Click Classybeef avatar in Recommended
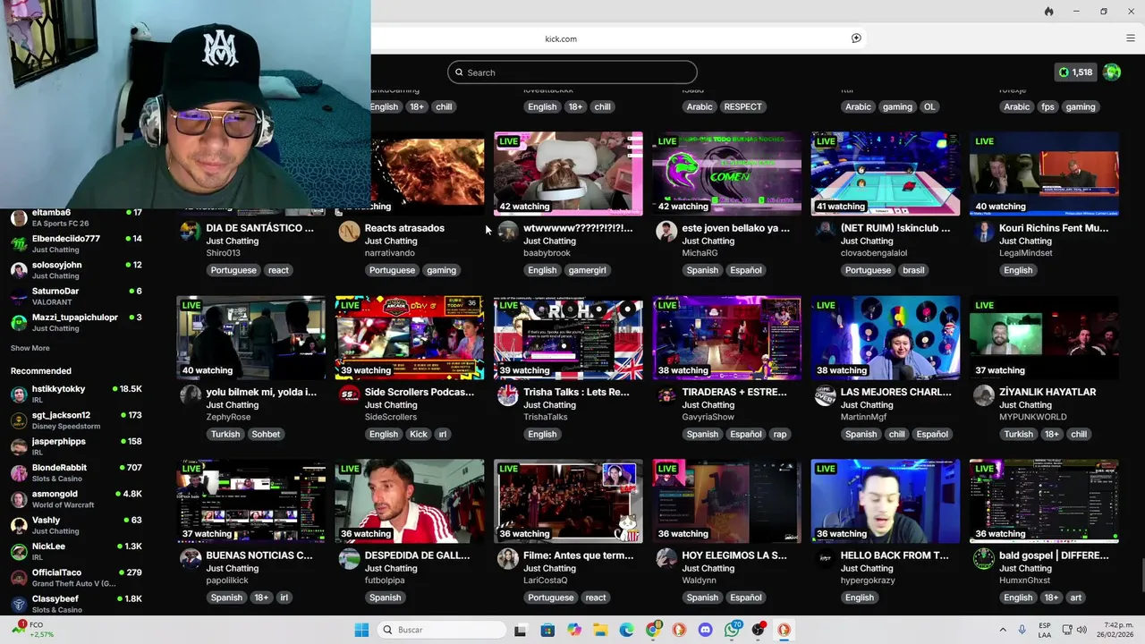Screen dimensions: 1145x644 coord(19,604)
